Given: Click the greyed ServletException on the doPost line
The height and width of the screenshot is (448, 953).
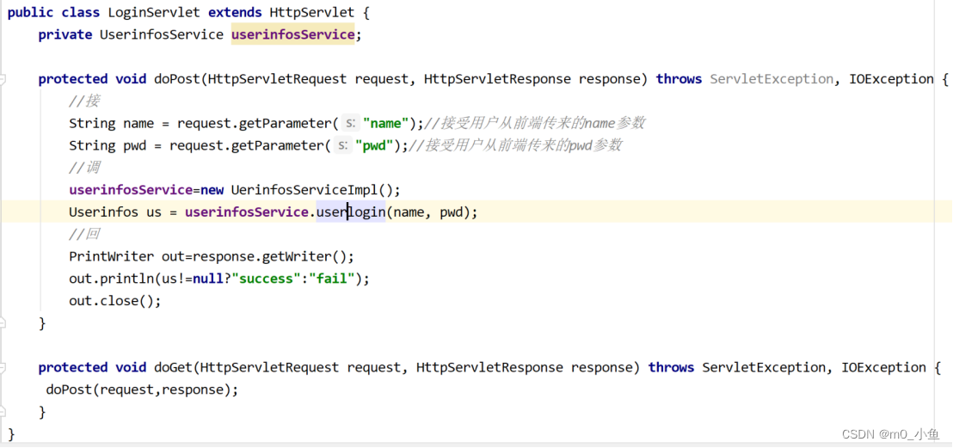Looking at the screenshot, I should point(772,79).
